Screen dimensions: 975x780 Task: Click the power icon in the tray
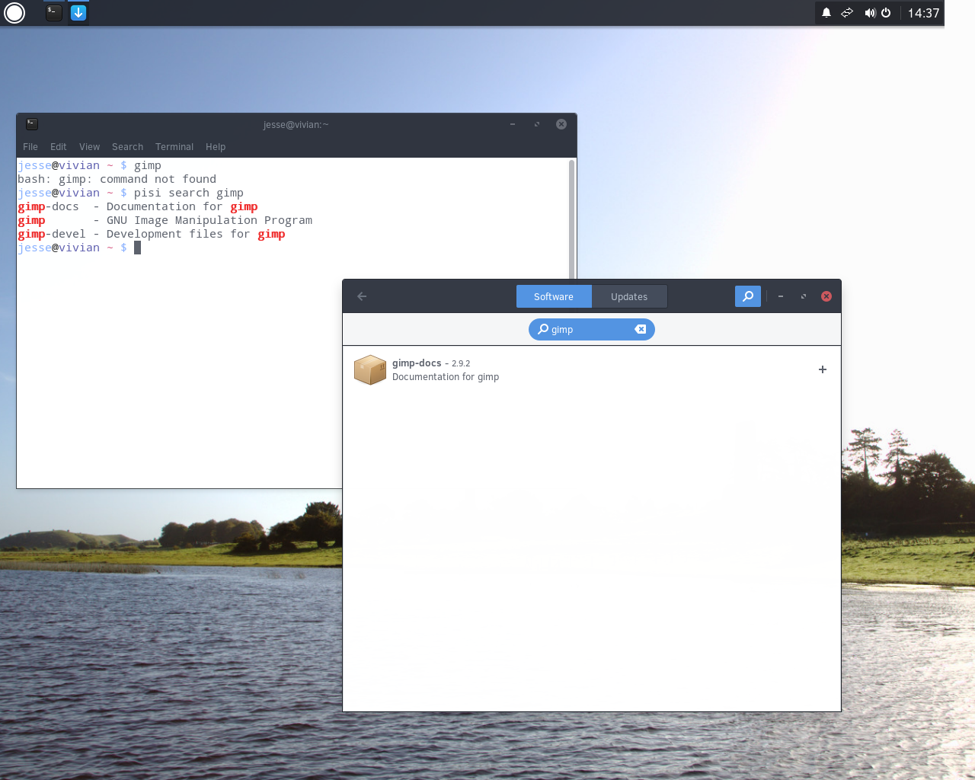click(x=886, y=13)
